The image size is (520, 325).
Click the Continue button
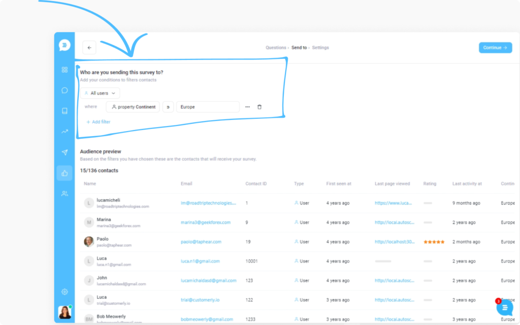tap(495, 48)
